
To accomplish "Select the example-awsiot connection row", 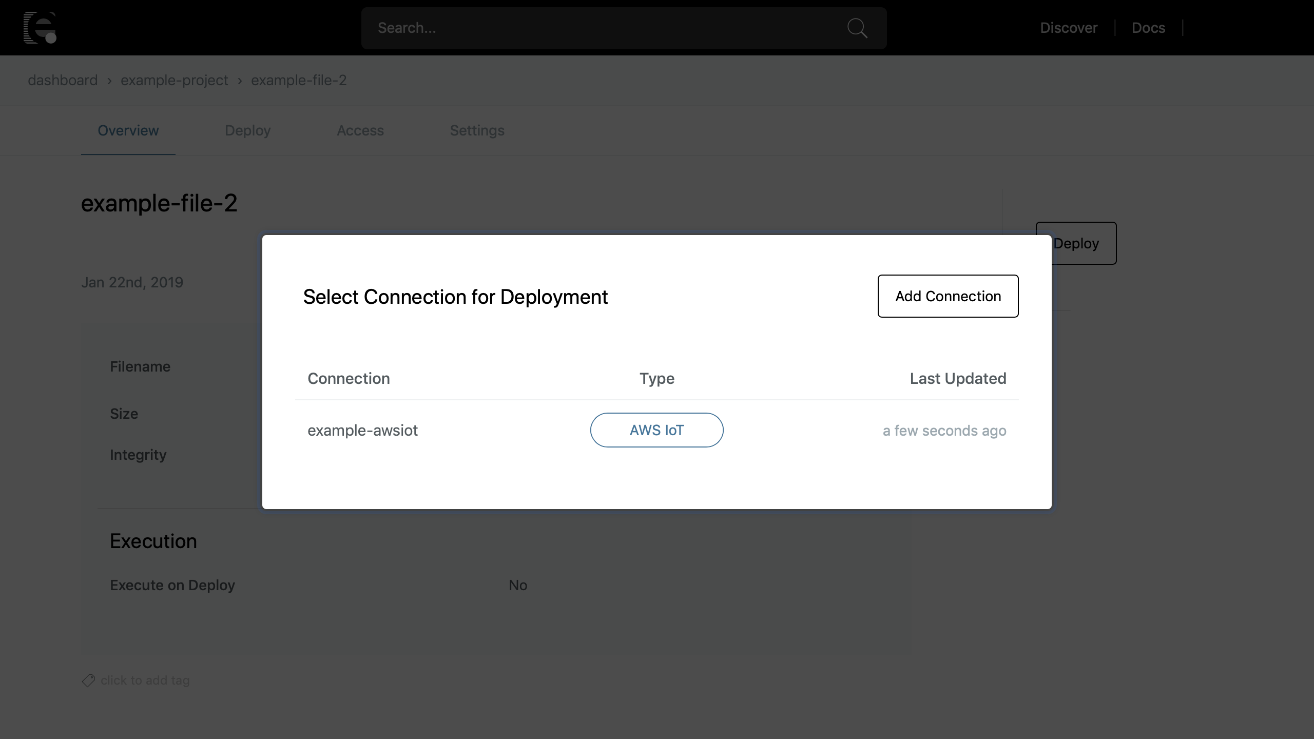I will 362,430.
